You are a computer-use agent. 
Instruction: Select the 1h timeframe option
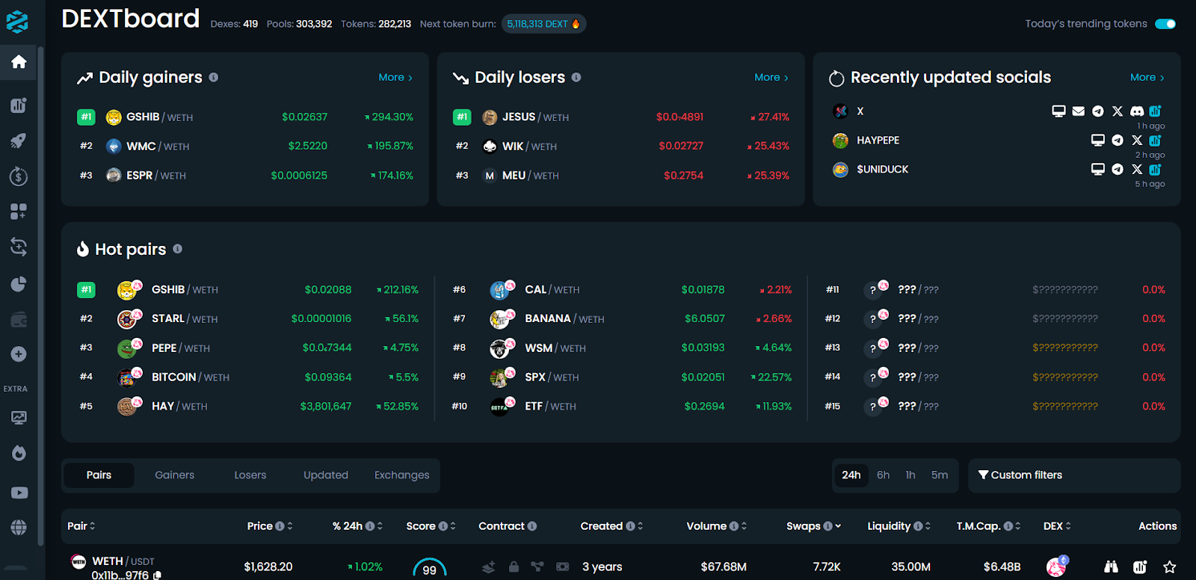pyautogui.click(x=910, y=475)
